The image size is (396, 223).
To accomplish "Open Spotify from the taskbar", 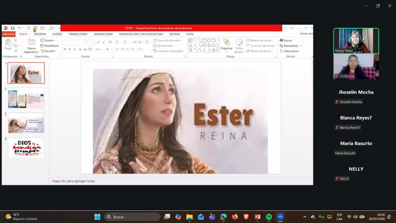I will 269,217.
